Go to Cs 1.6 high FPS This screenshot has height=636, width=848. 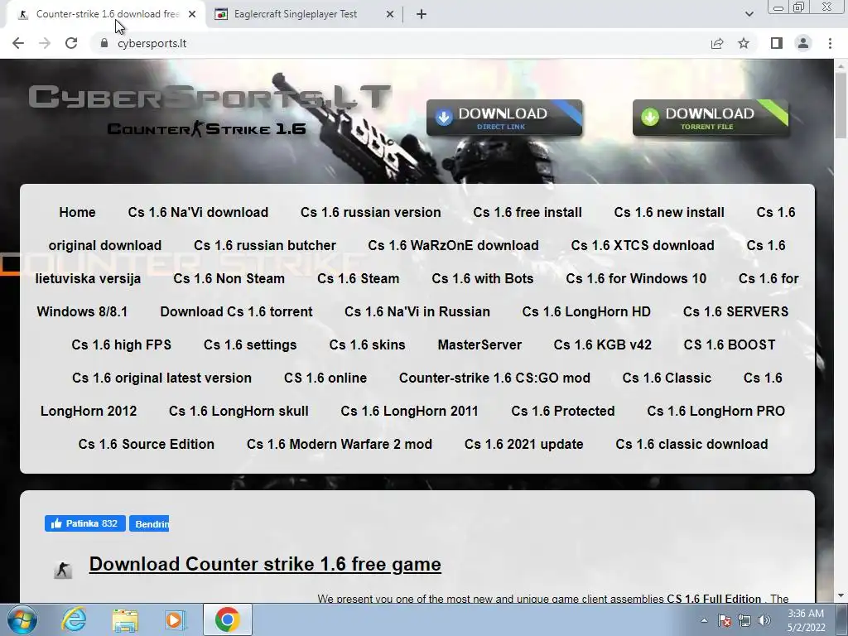[x=121, y=345]
